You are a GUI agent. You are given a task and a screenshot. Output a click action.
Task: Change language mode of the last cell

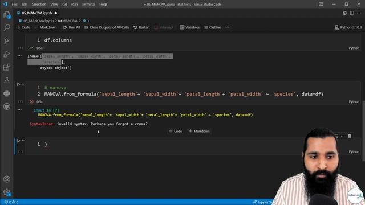pyautogui.click(x=354, y=152)
